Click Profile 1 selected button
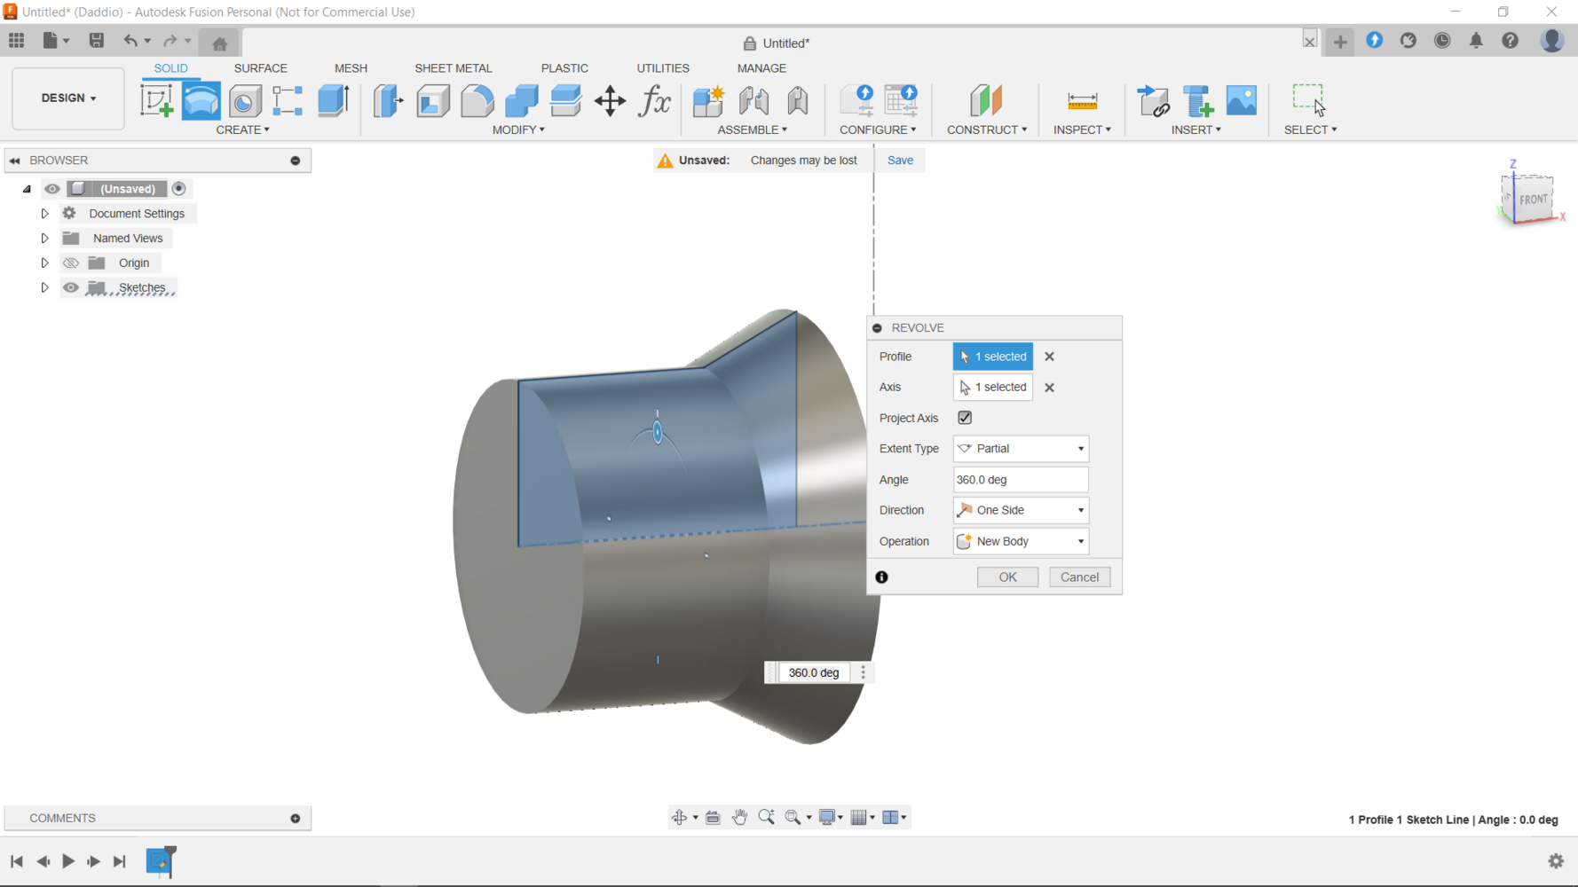Image resolution: width=1578 pixels, height=887 pixels. (x=993, y=357)
